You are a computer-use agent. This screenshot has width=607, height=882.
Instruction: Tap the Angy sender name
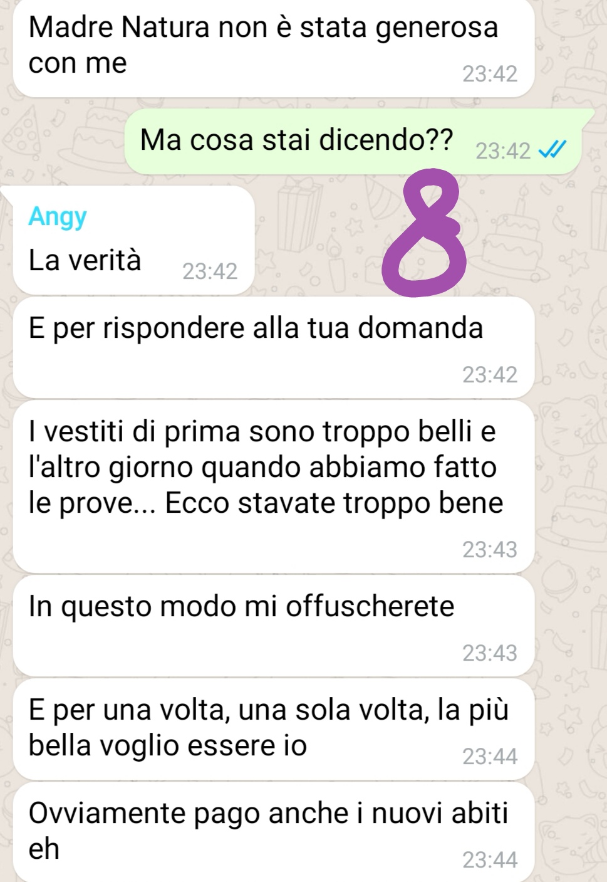coord(58,216)
